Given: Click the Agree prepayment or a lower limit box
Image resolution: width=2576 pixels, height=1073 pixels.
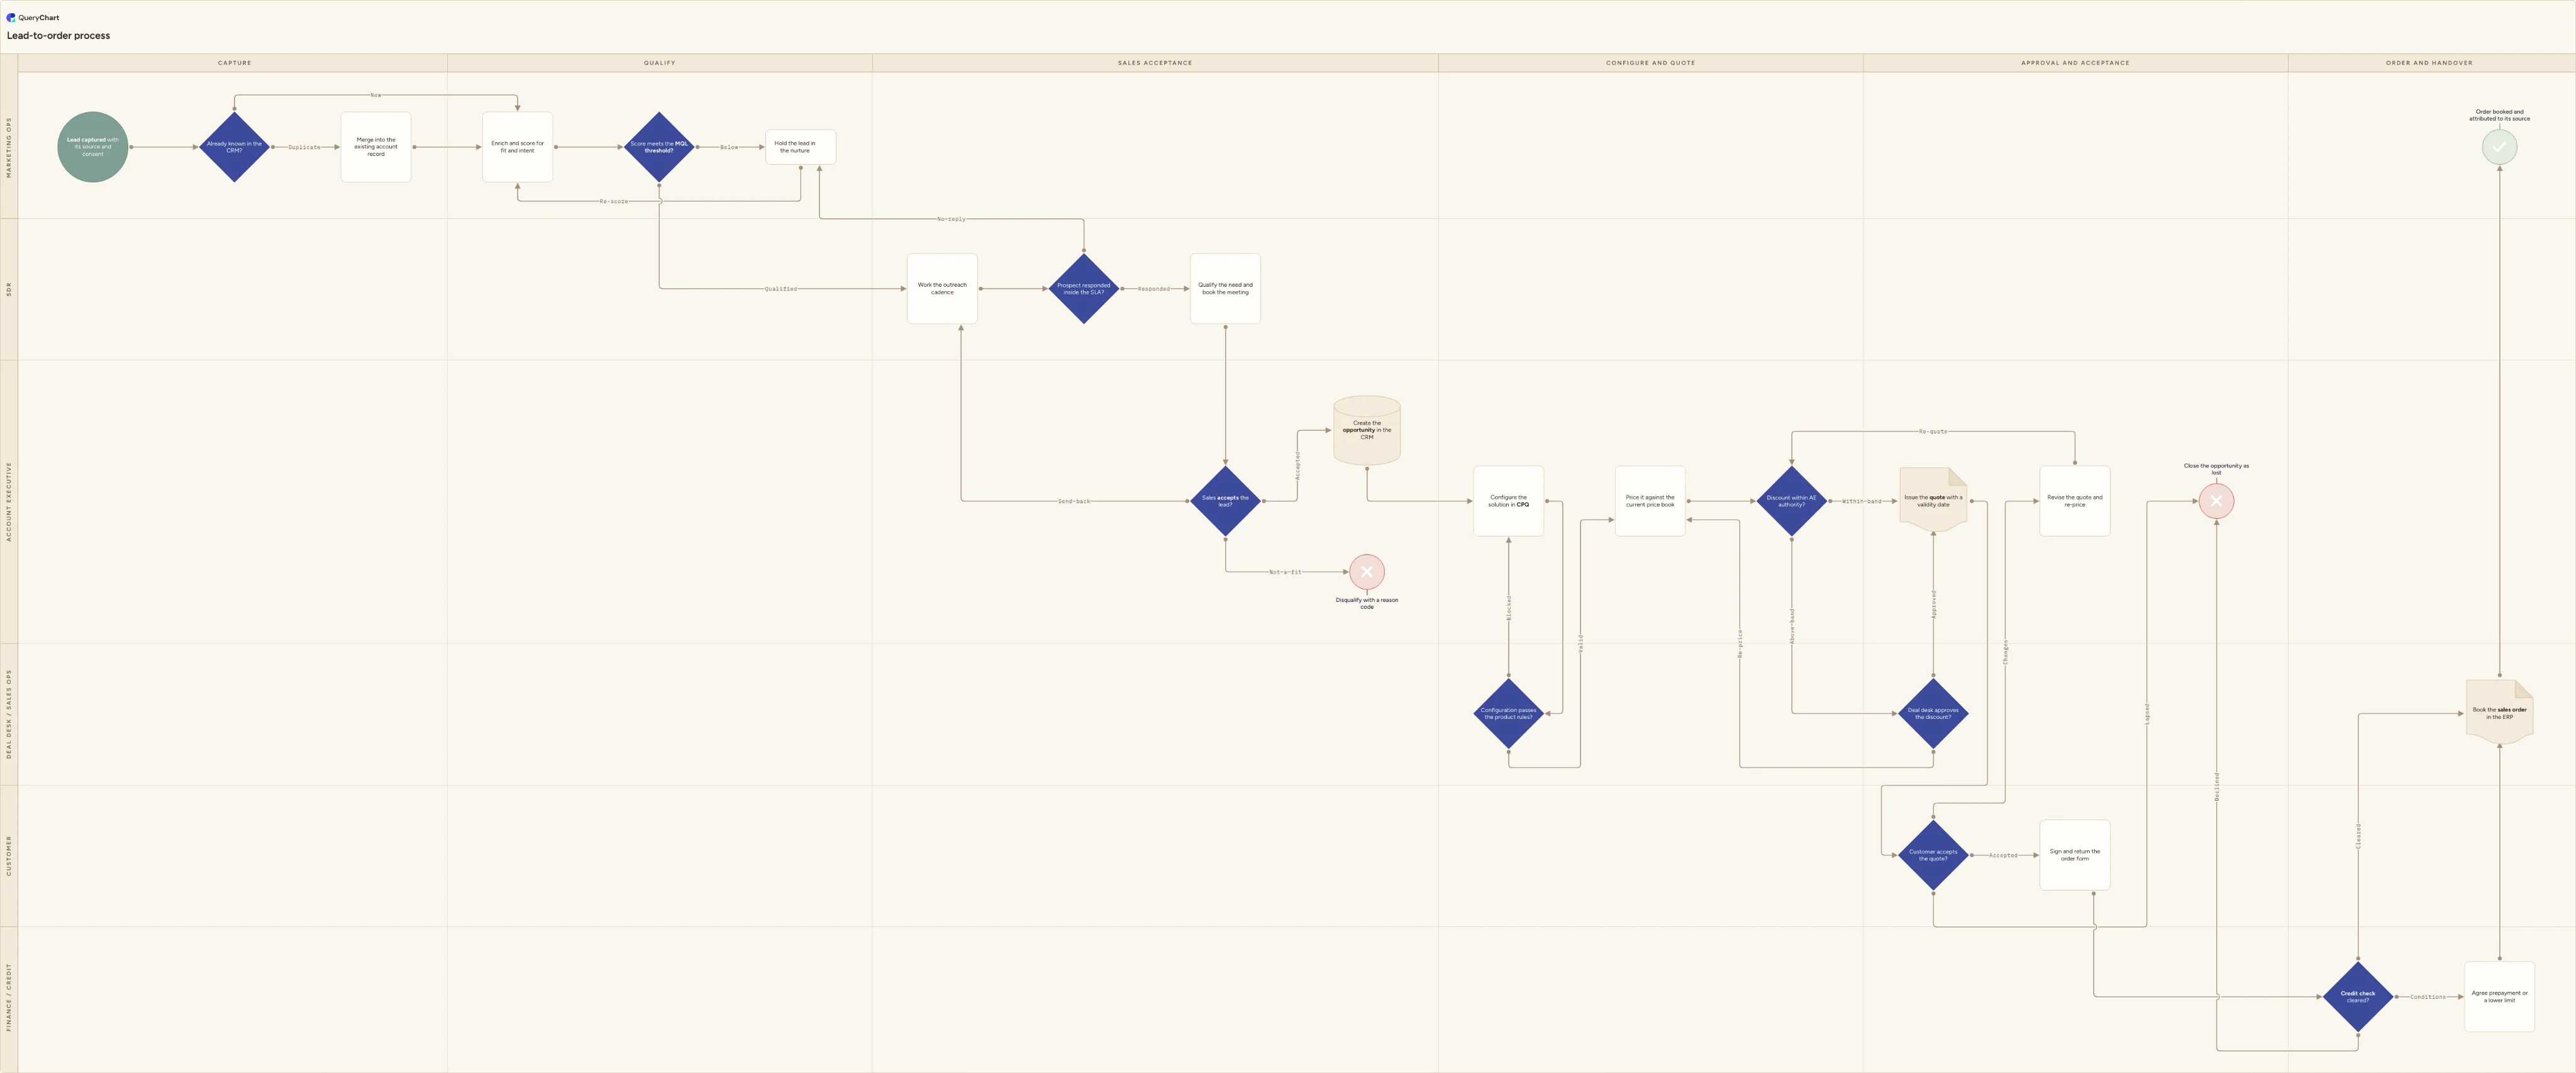Looking at the screenshot, I should (x=2499, y=997).
